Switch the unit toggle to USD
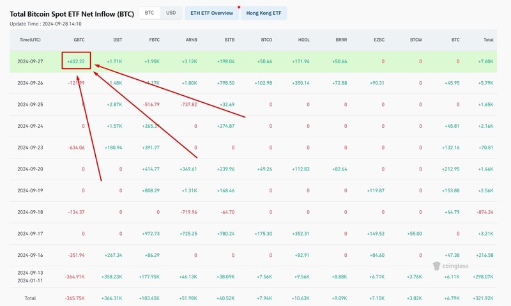Image resolution: width=511 pixels, height=306 pixels. 171,13
